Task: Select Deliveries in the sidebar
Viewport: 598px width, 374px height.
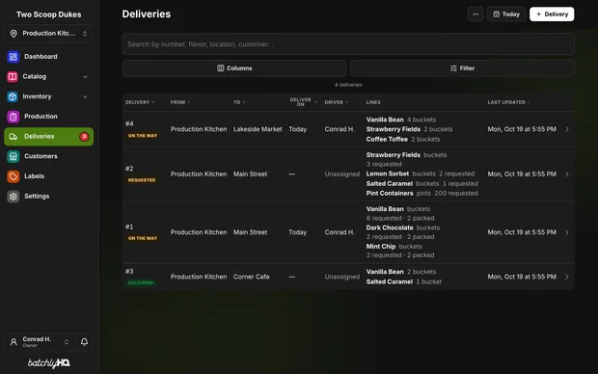Action: pos(49,137)
